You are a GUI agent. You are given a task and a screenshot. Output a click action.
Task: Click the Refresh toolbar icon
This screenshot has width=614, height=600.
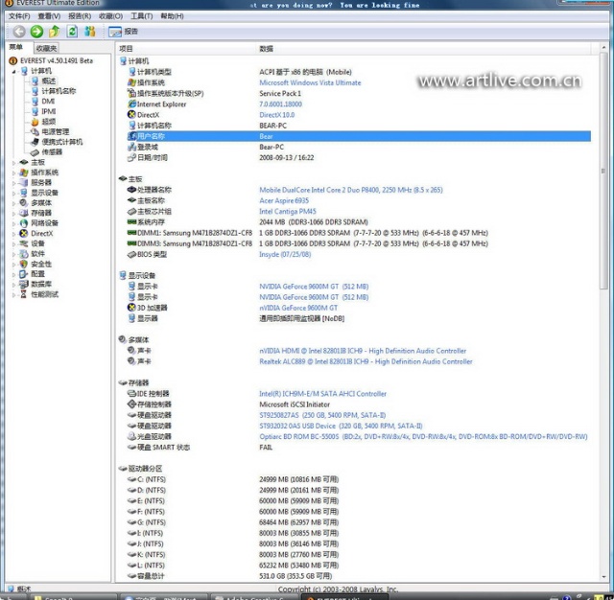point(72,32)
